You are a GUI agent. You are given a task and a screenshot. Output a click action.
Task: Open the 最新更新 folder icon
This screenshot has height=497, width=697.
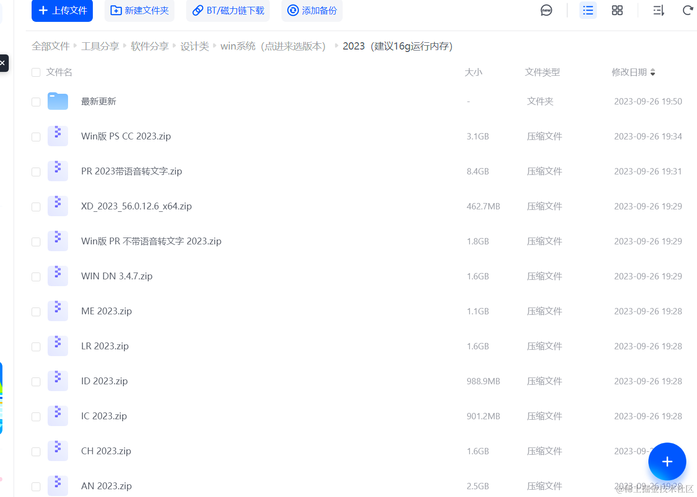[58, 101]
